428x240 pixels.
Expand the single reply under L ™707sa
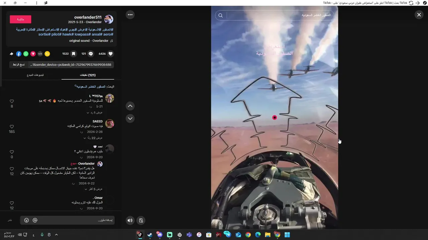point(95,113)
